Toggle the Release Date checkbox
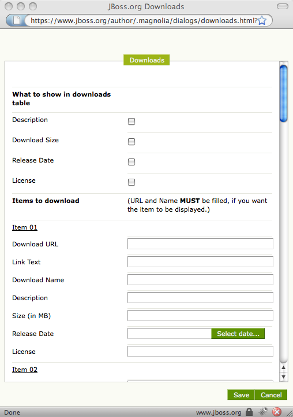 click(132, 162)
